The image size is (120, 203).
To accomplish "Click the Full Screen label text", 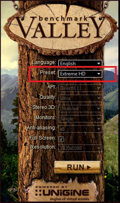I will (x=43, y=138).
